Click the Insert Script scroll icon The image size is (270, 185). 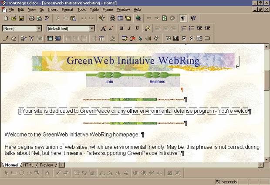tap(156, 38)
